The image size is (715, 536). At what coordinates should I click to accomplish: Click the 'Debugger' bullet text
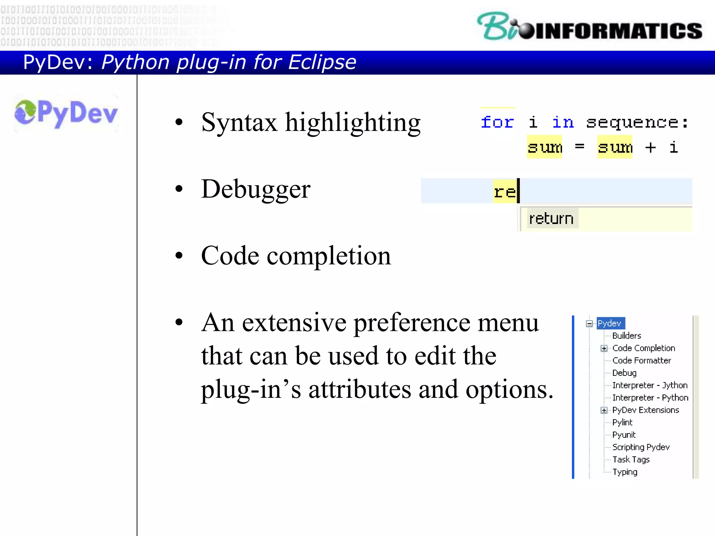(x=256, y=189)
